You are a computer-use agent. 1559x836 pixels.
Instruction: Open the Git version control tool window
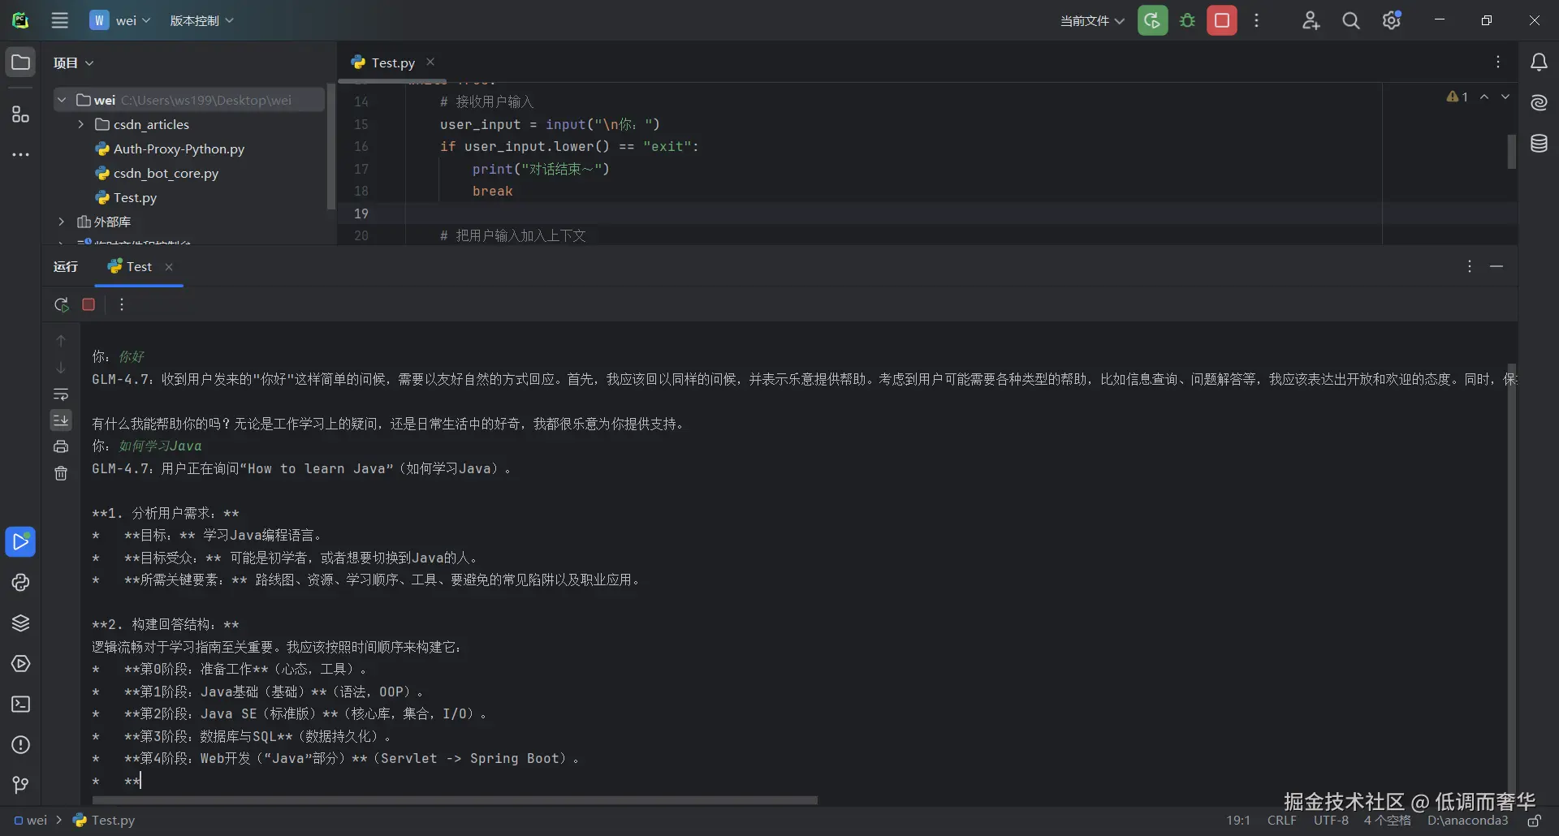coord(20,785)
